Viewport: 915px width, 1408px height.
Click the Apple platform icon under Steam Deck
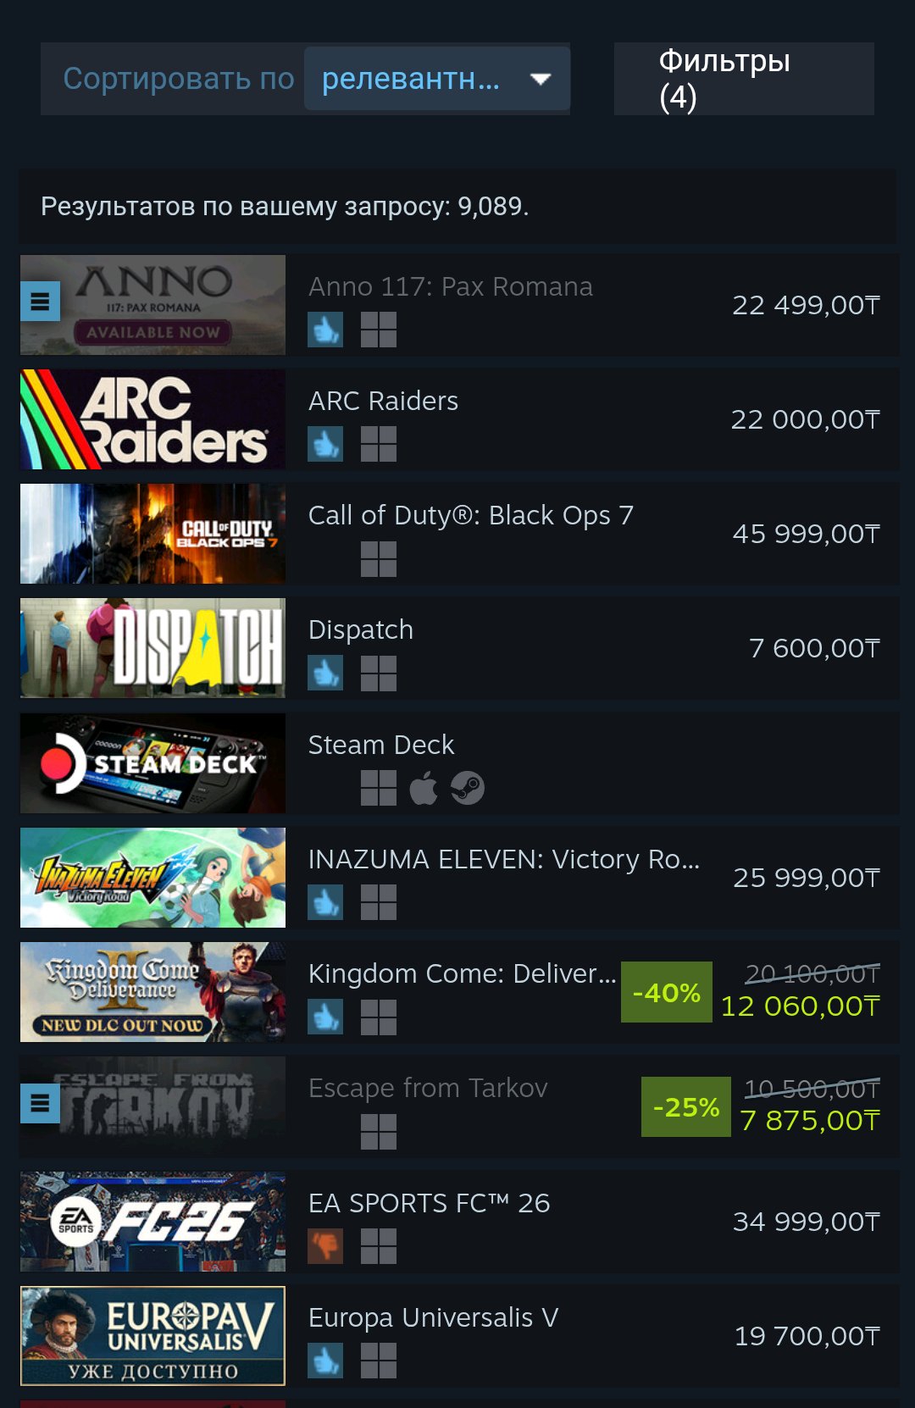coord(424,788)
